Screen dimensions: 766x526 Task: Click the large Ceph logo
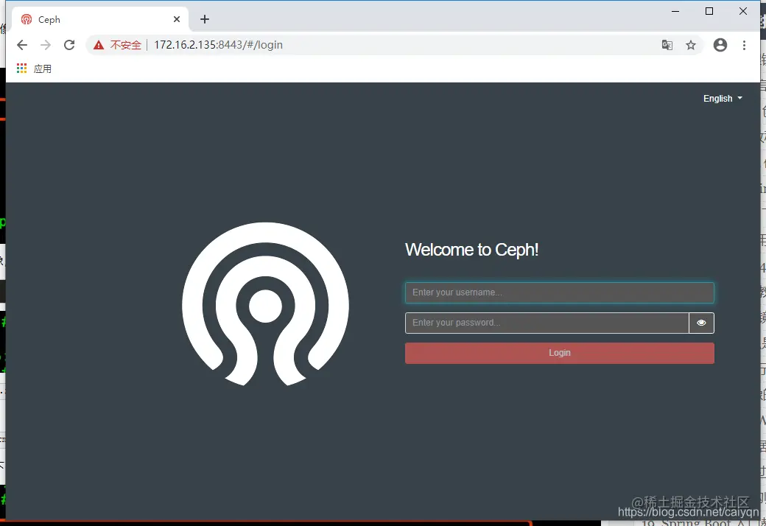(265, 304)
